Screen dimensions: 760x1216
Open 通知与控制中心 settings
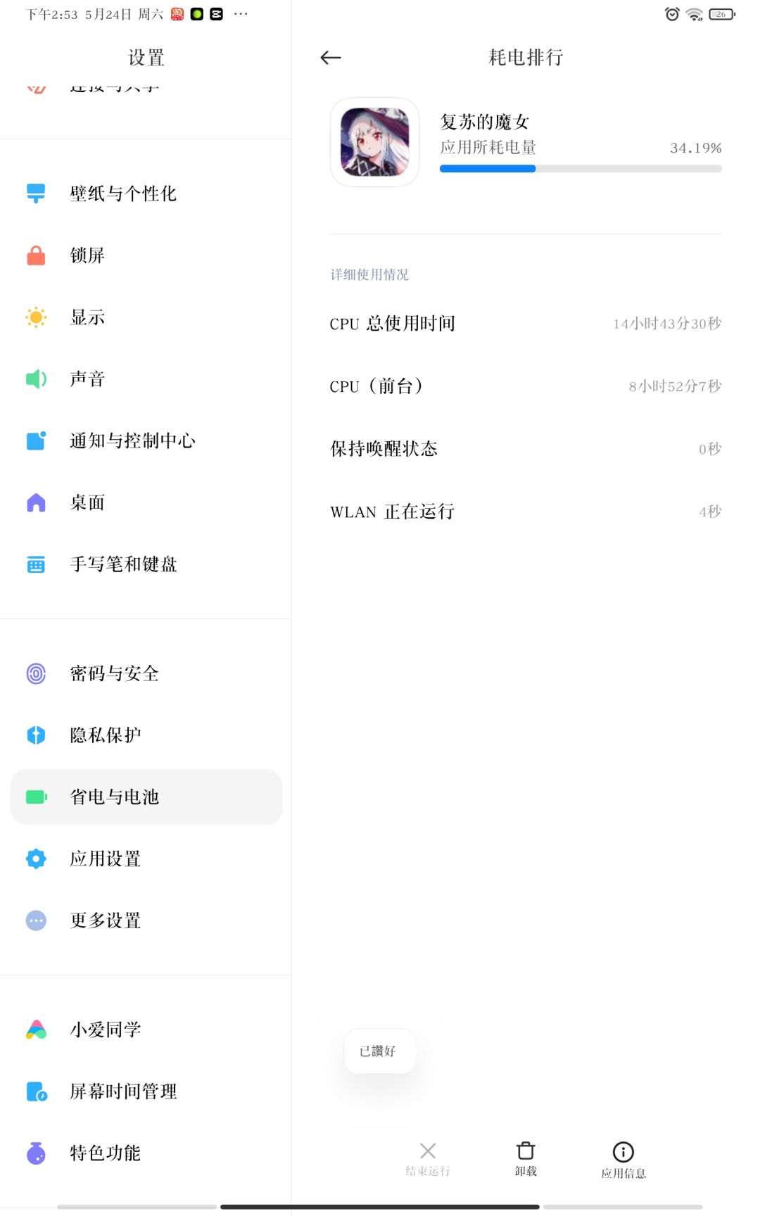[146, 441]
